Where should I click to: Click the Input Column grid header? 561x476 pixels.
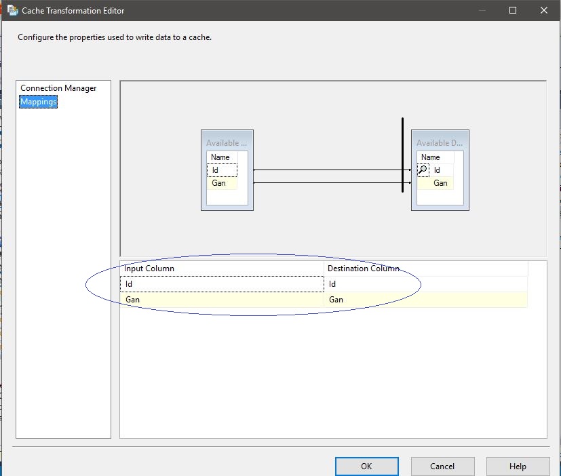[x=222, y=269]
